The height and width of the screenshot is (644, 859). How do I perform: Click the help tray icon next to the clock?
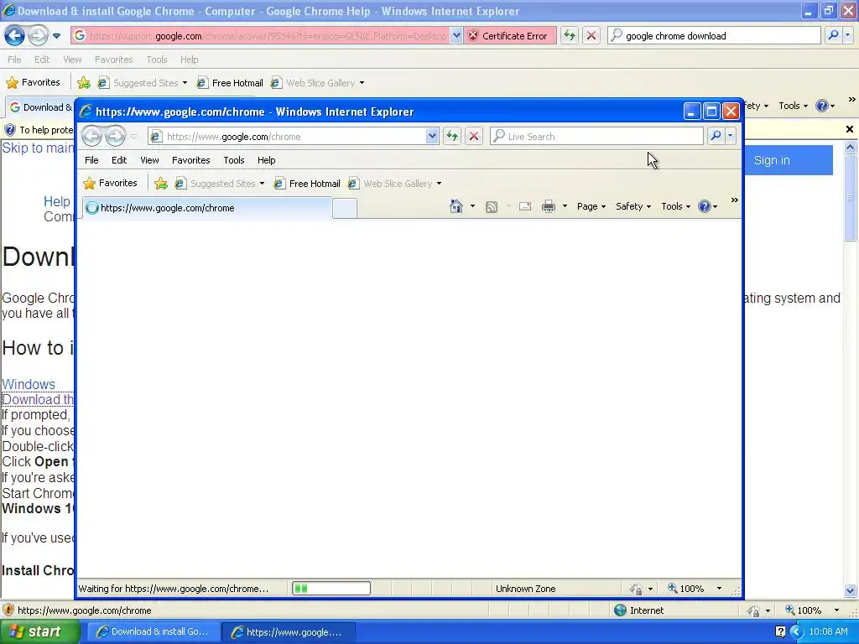[x=781, y=632]
